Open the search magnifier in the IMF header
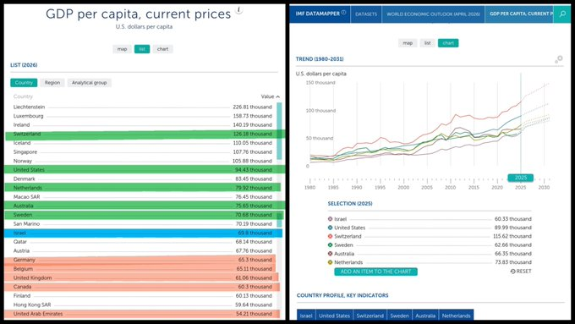 (562, 14)
